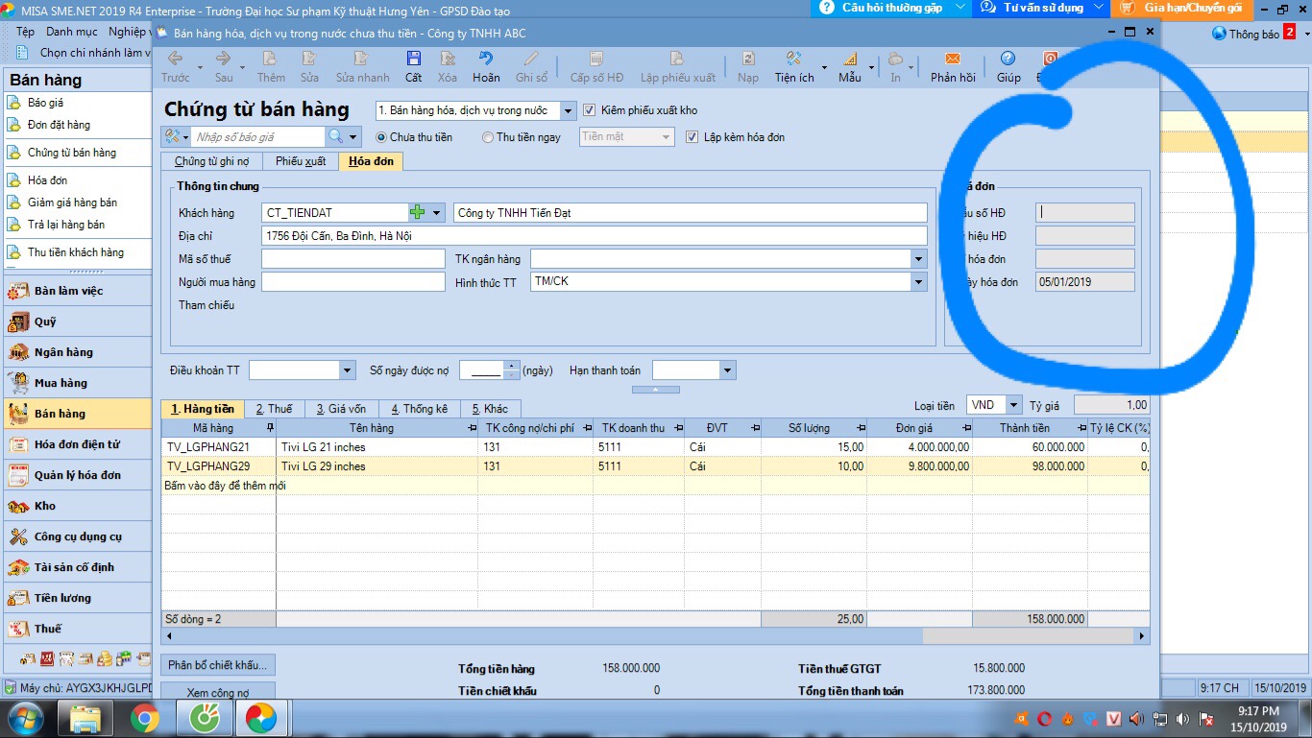Click the Mã số thuế input field
The image size is (1312, 738).
(352, 259)
